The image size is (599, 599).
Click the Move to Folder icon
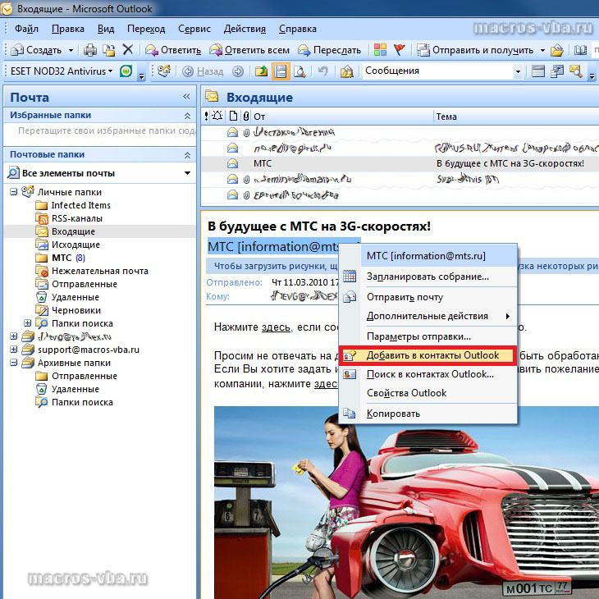point(109,50)
